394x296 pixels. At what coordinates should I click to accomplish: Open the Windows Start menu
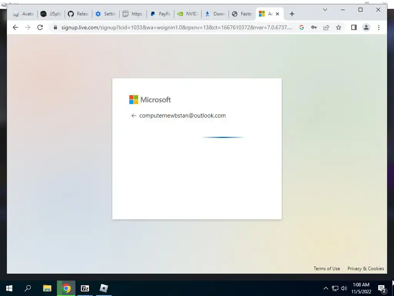click(9, 288)
